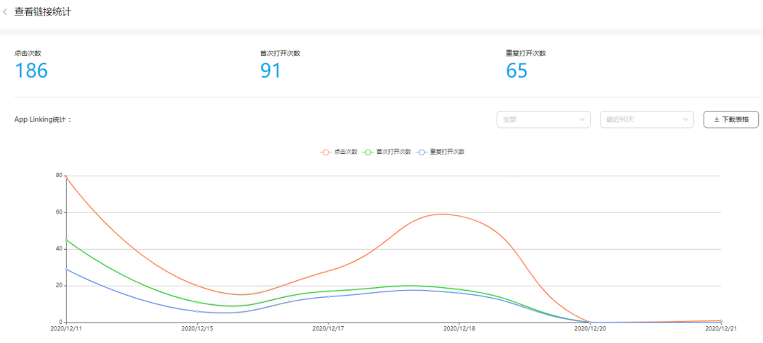Select orange data point at 2020/12/11

[66, 176]
